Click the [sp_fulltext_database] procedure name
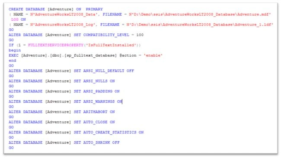 (90, 55)
